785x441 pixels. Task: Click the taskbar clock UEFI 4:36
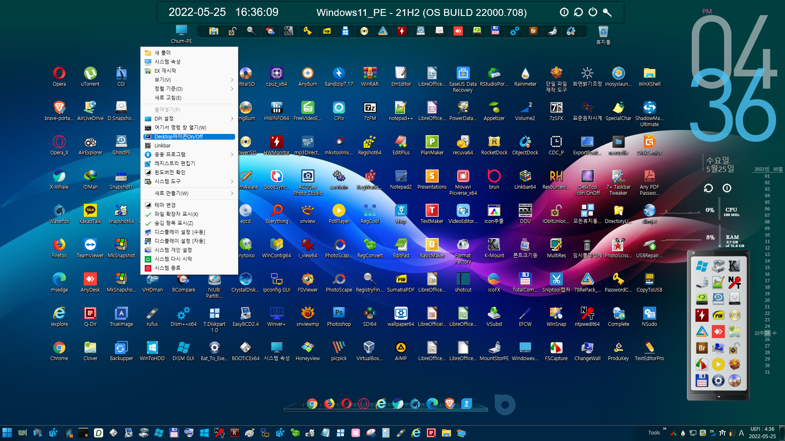(x=763, y=433)
